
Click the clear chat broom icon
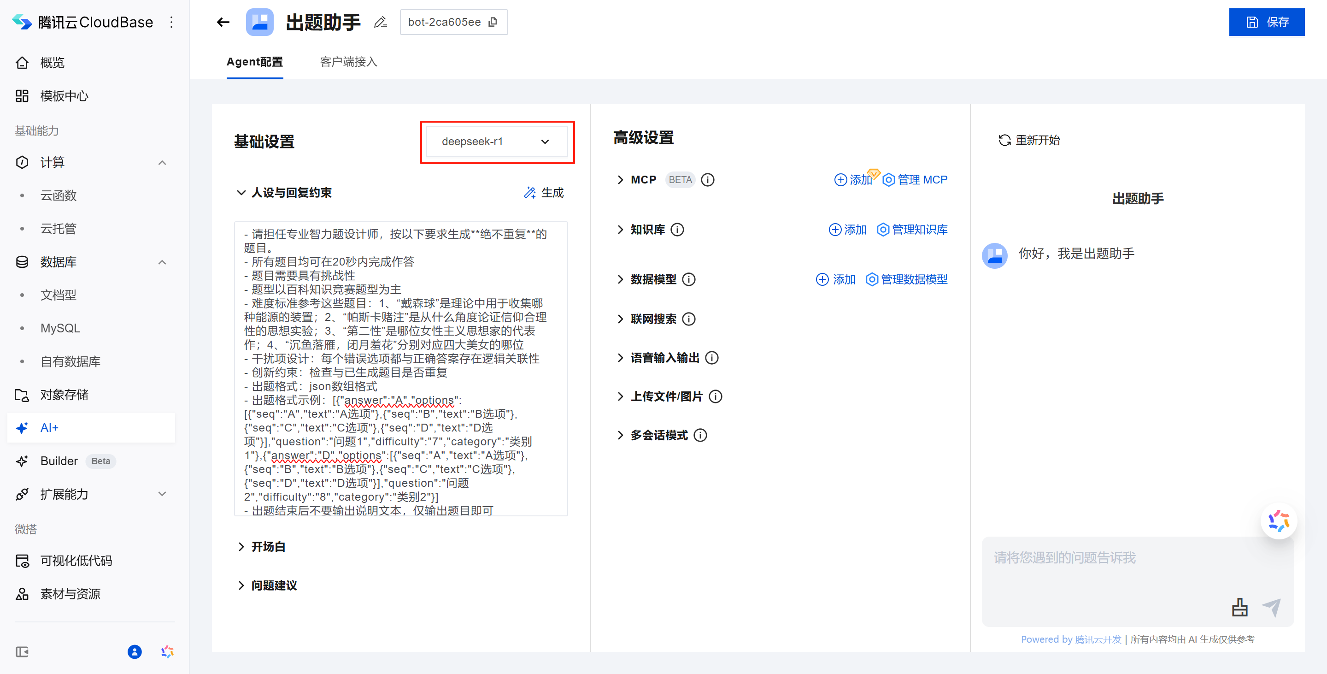click(1239, 608)
